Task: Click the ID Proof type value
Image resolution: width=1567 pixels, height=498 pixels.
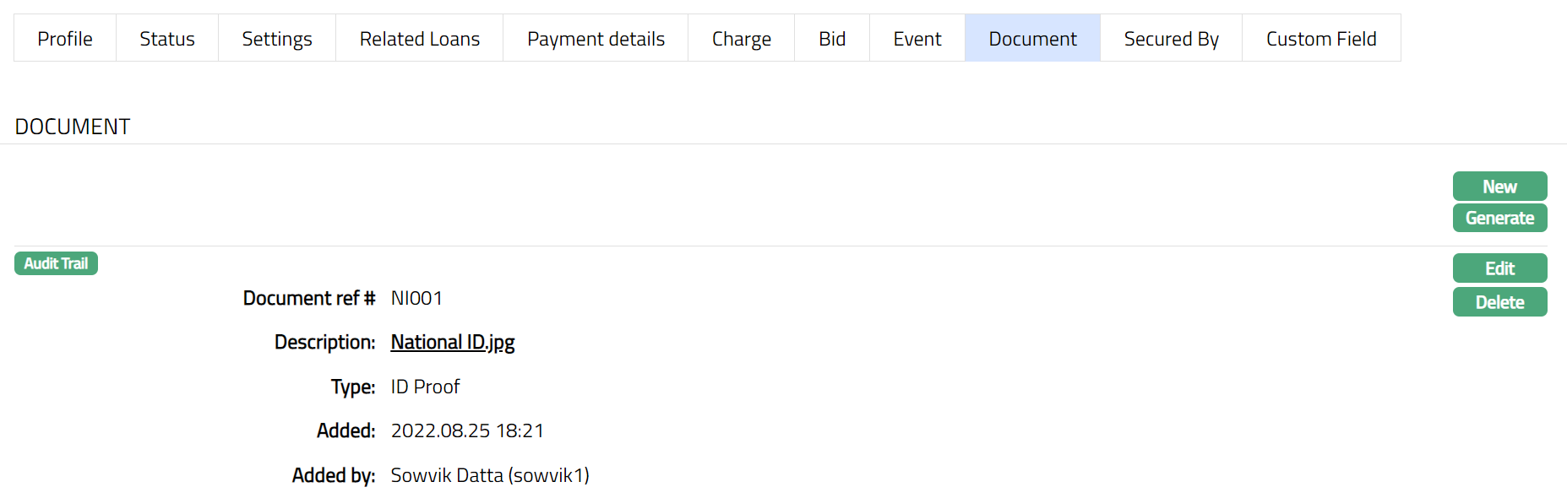Action: [x=425, y=387]
